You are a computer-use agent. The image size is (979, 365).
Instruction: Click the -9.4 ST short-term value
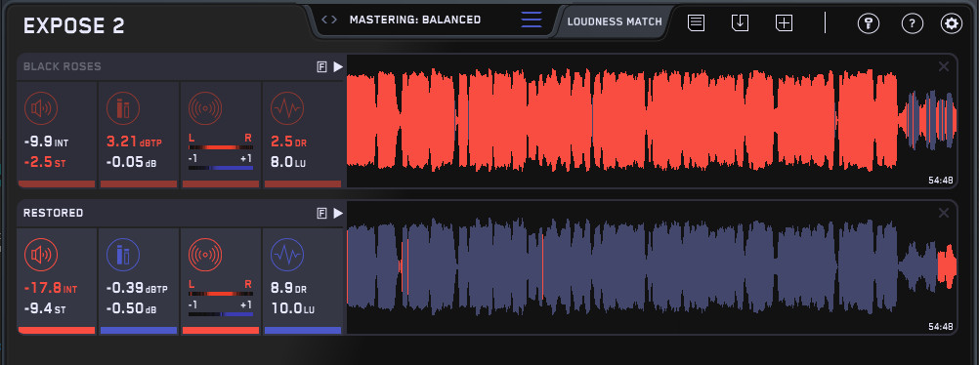click(x=44, y=308)
